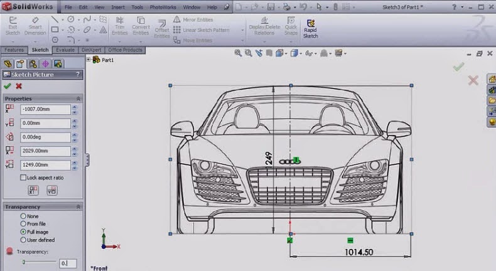
Task: Enable Lock aspect ratio checkbox
Action: 23,178
